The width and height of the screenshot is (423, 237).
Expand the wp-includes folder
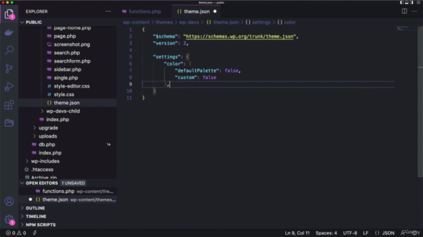tap(45, 161)
